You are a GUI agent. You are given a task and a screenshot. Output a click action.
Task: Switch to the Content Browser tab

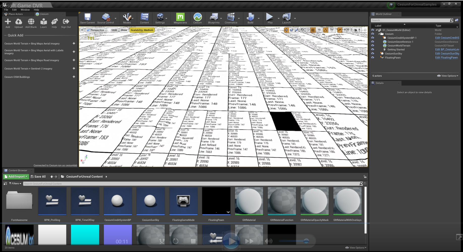coord(18,170)
